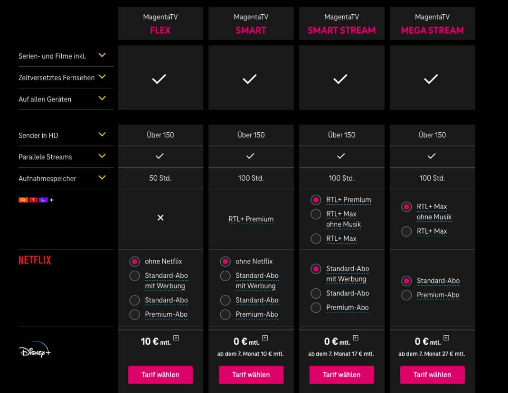Choose Tarif wählen for MEGA STREAM
This screenshot has width=508, height=393.
point(433,375)
